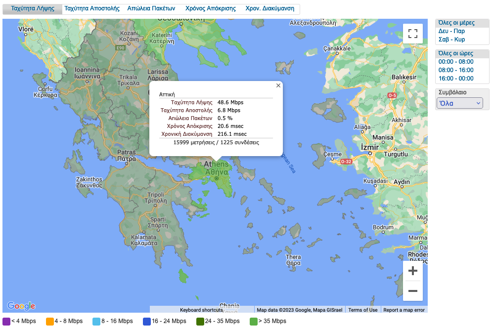Click Report a map error
The image size is (493, 328).
(x=403, y=310)
